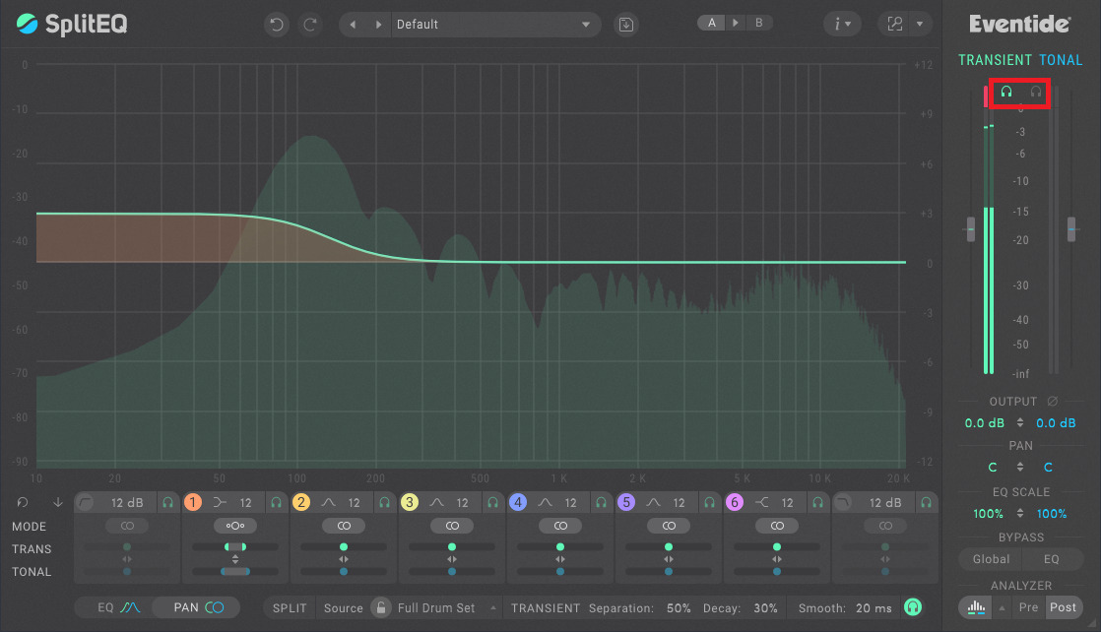
Task: Switch to the EQ view tab
Action: point(117,607)
